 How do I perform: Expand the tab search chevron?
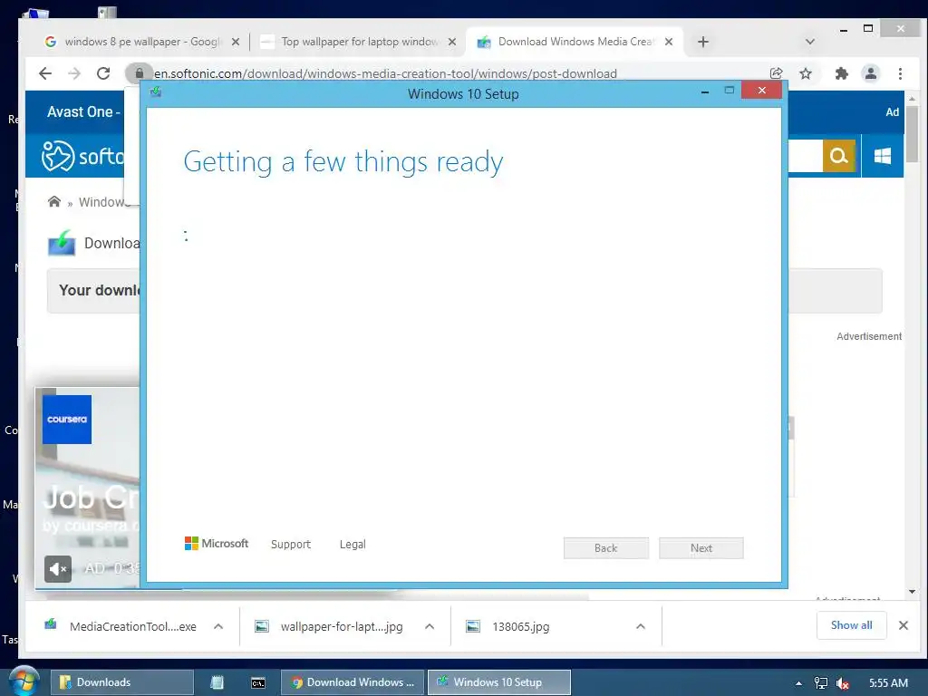[810, 42]
